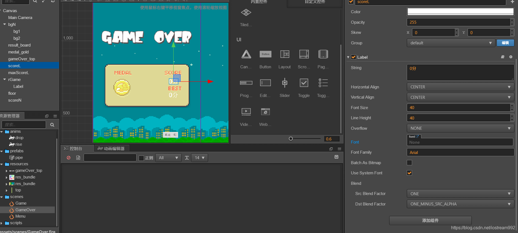Enable Batch As Bitmap checkbox
This screenshot has height=233, width=518.
pyautogui.click(x=409, y=162)
